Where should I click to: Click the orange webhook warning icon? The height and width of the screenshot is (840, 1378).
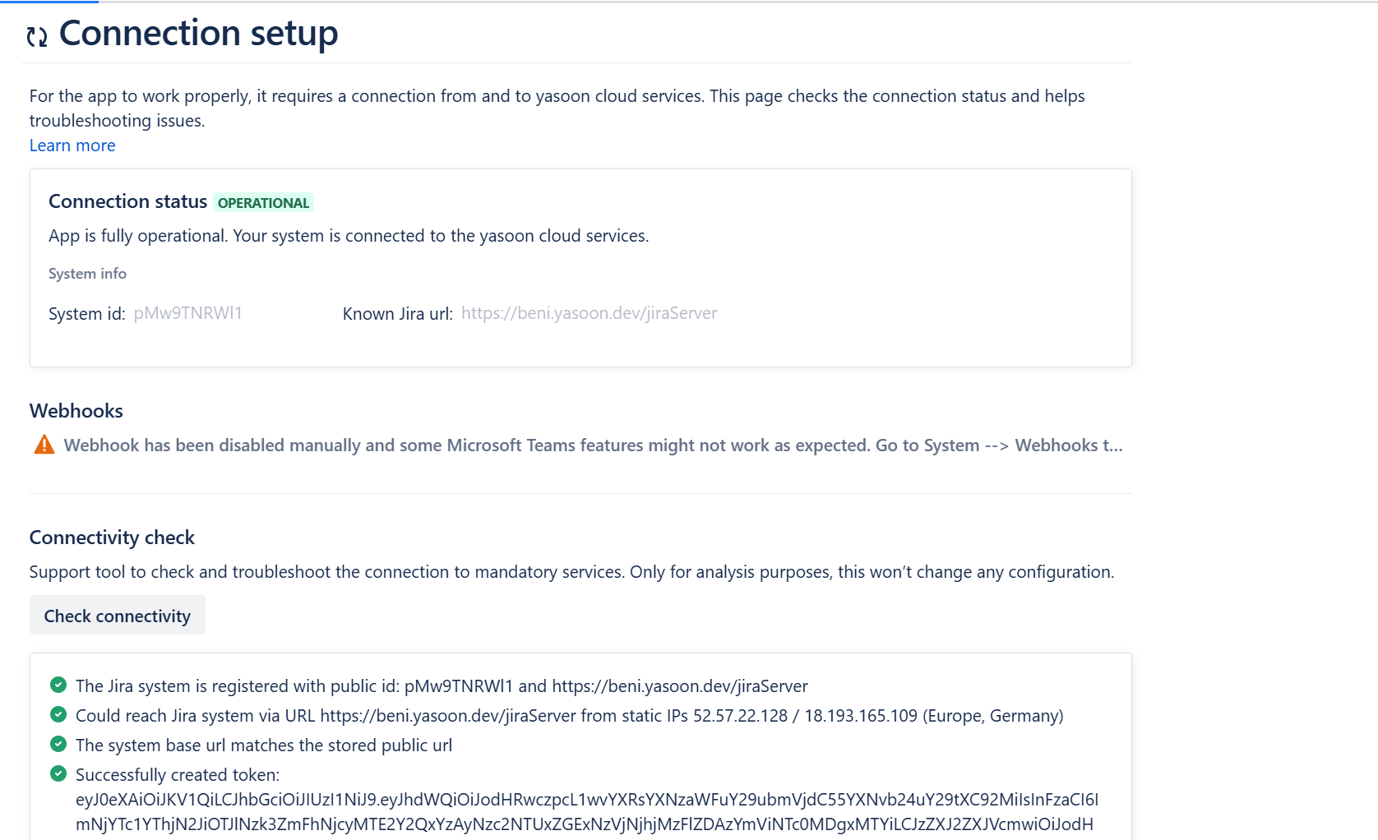(44, 445)
